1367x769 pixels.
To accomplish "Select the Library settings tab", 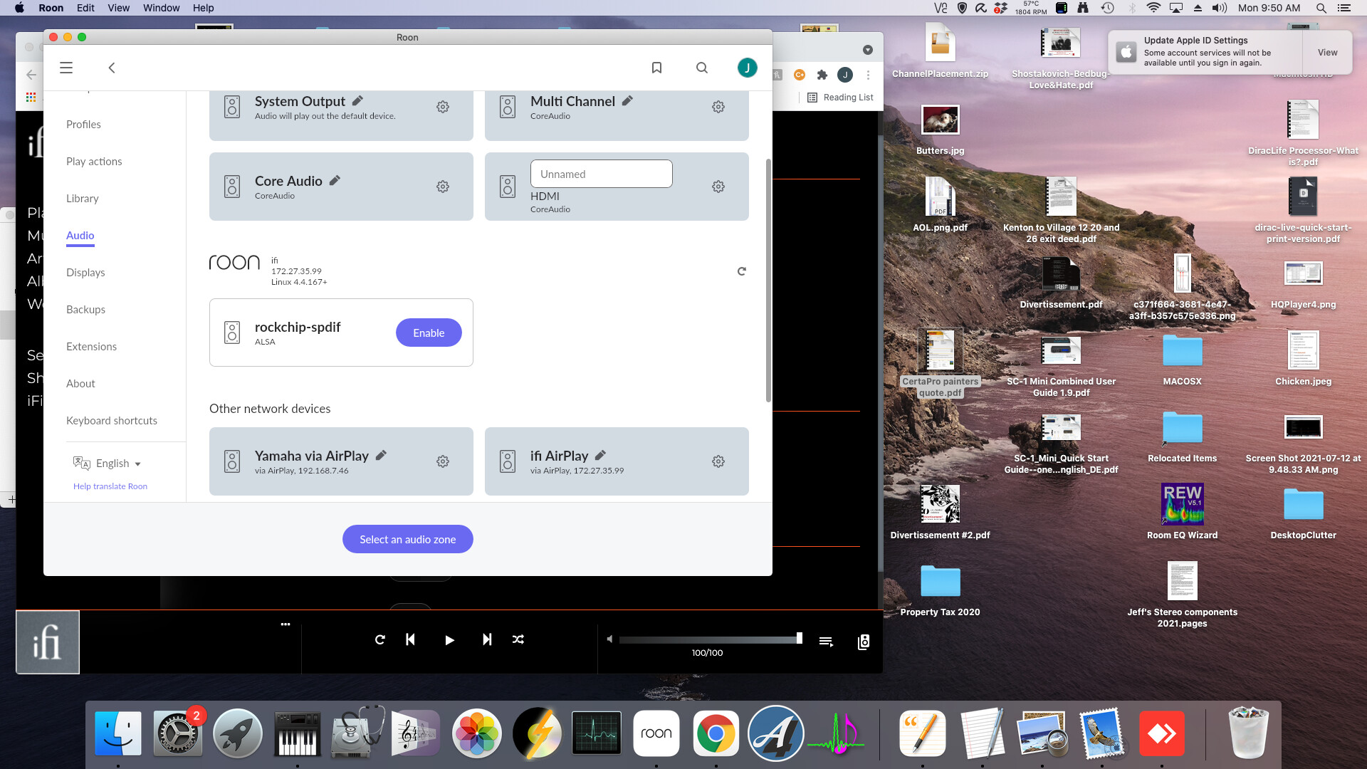I will point(83,199).
